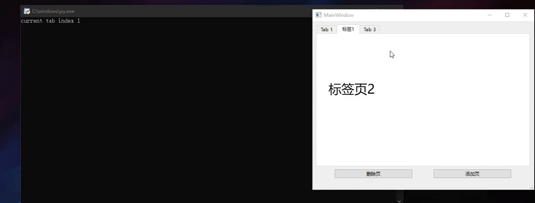The width and height of the screenshot is (535, 203).
Task: Close the MainWindow window
Action: tap(525, 15)
